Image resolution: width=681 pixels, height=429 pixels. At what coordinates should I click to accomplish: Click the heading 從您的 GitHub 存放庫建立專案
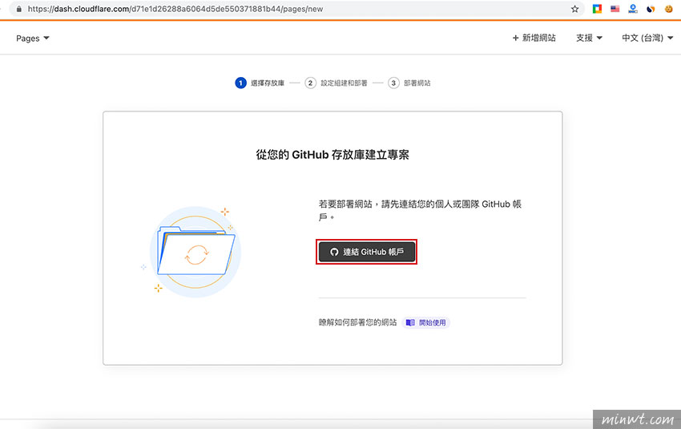(x=332, y=155)
